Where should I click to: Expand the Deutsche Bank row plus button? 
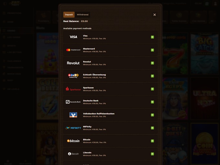(x=152, y=102)
